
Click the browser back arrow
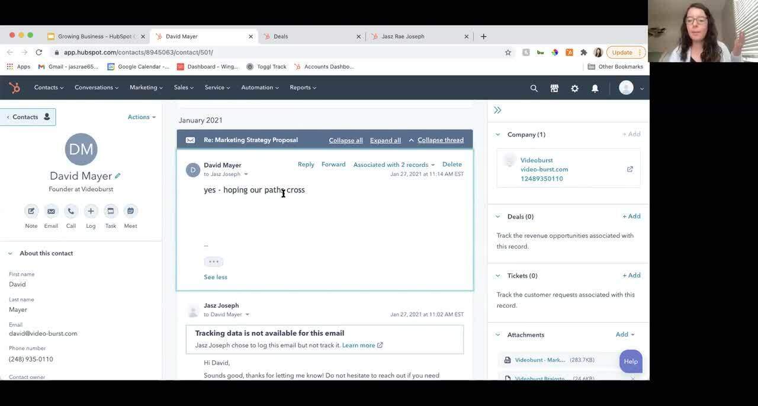[10, 52]
